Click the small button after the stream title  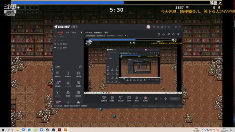(x=106, y=33)
